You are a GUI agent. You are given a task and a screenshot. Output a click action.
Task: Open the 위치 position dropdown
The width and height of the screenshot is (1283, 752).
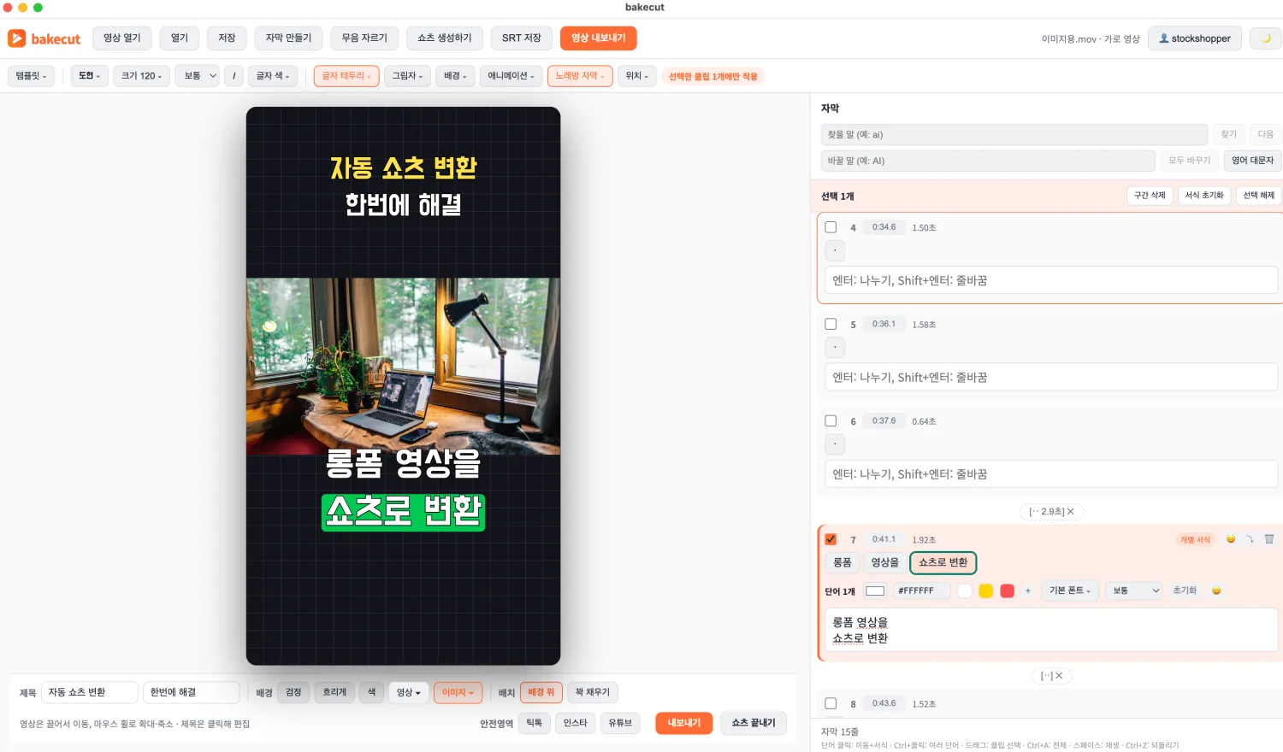tap(637, 76)
